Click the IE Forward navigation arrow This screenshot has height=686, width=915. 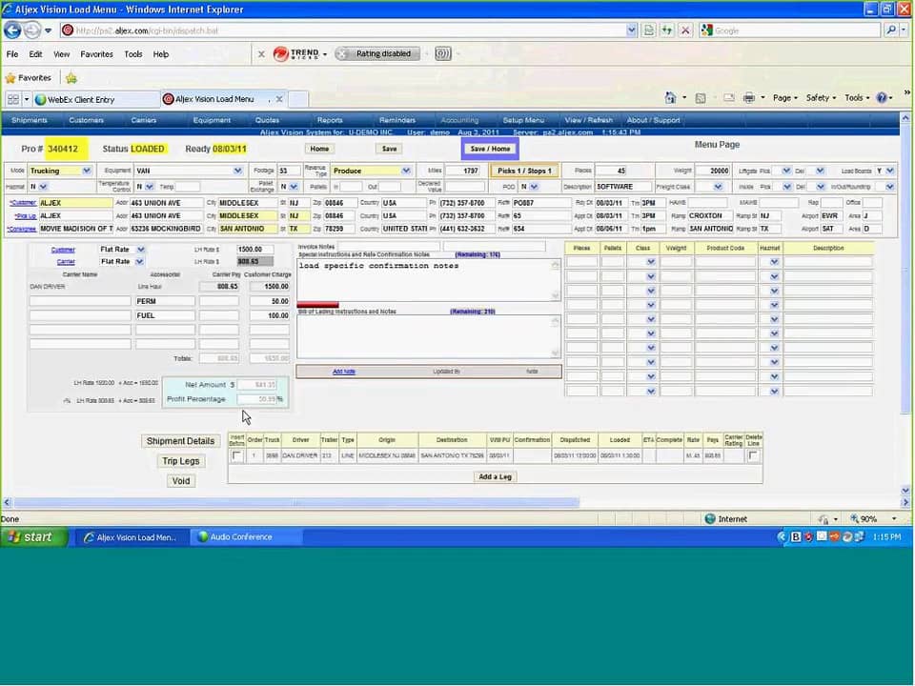(32, 30)
